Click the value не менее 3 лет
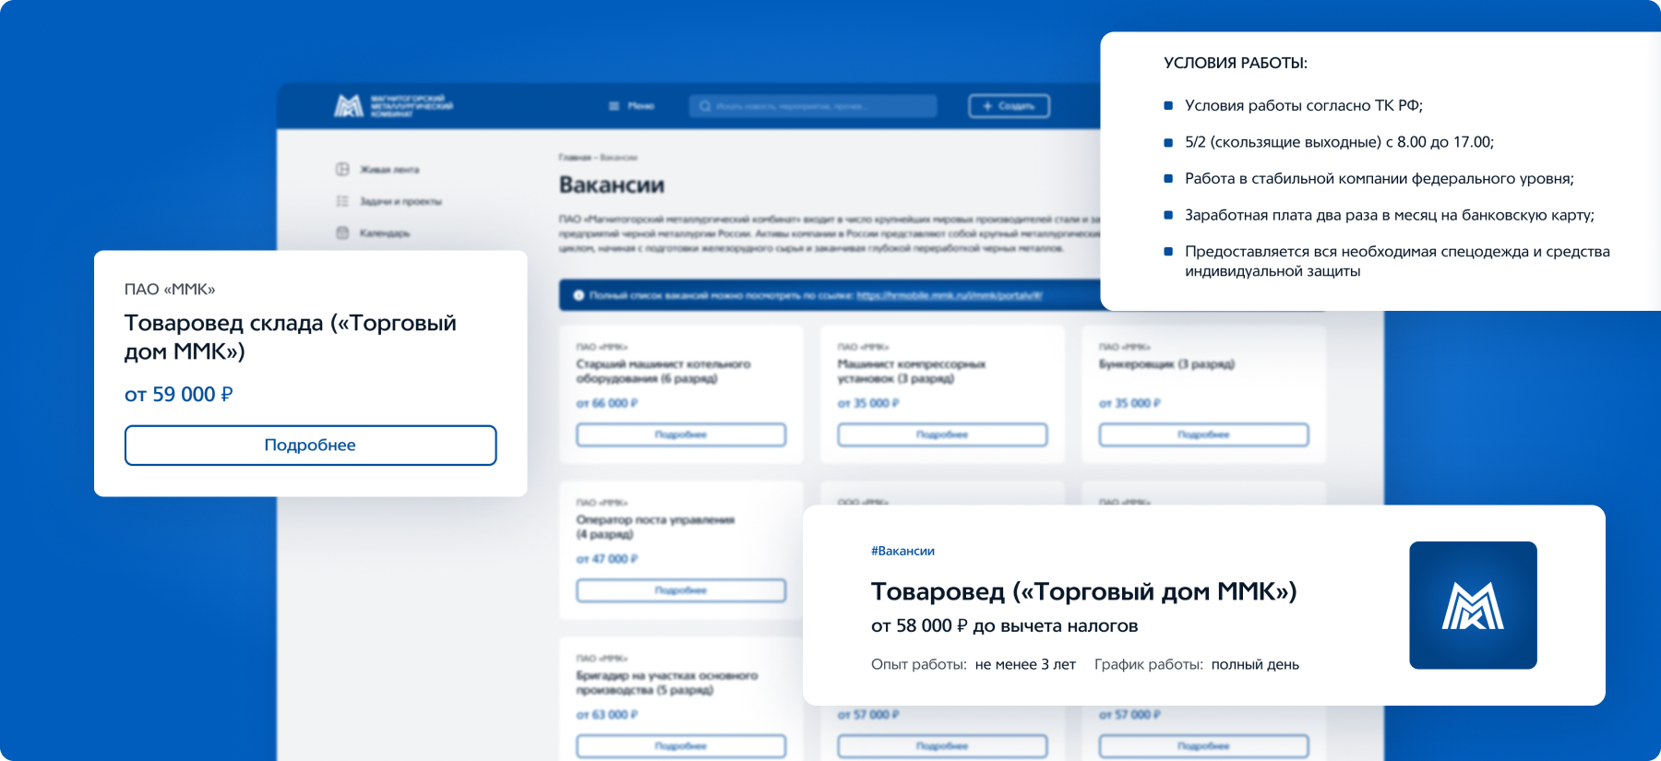This screenshot has height=761, width=1661. pos(1025,664)
